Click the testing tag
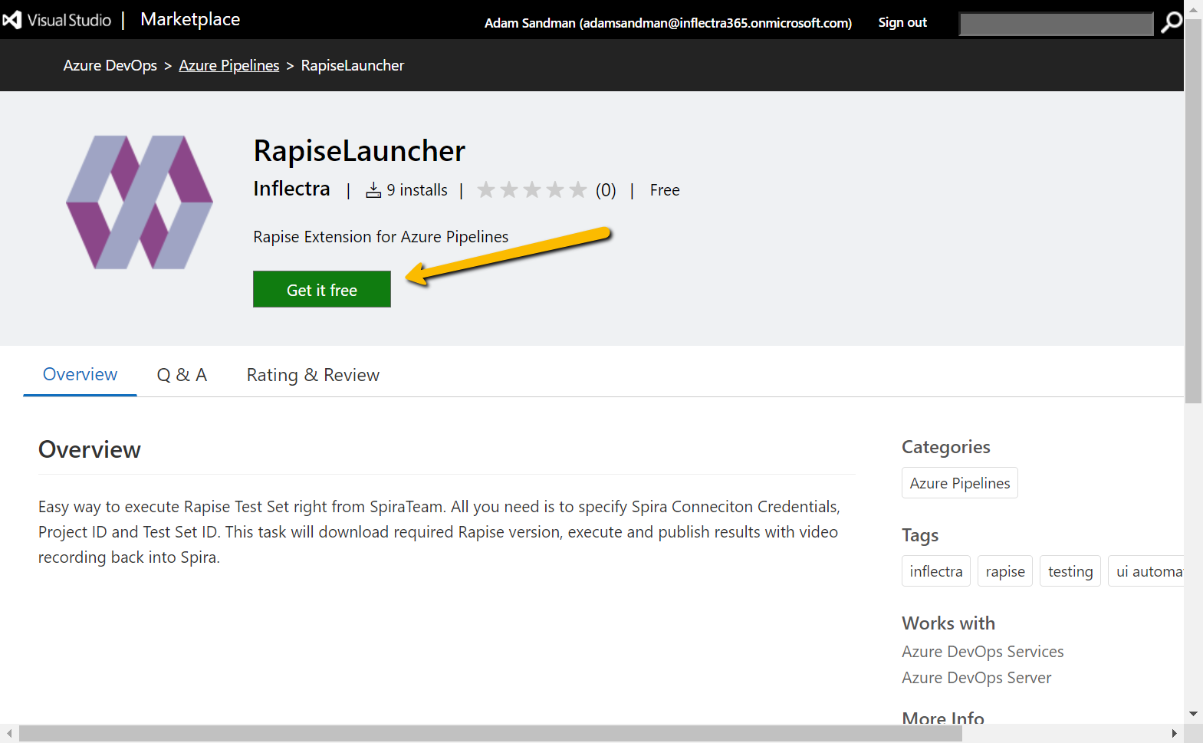Image resolution: width=1203 pixels, height=743 pixels. tap(1070, 571)
